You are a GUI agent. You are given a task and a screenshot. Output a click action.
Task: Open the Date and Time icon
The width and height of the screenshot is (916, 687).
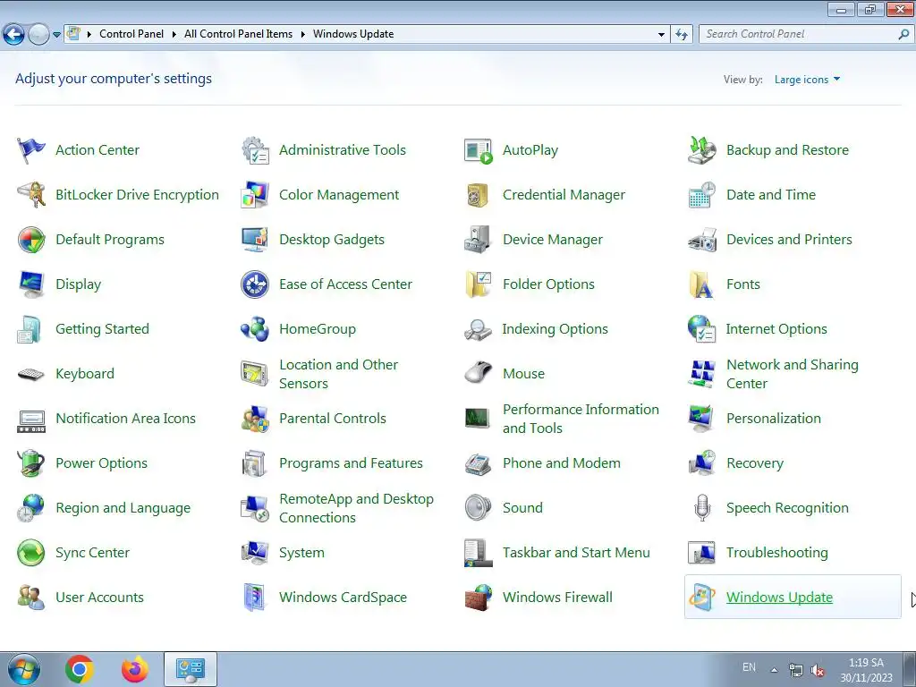pyautogui.click(x=701, y=194)
